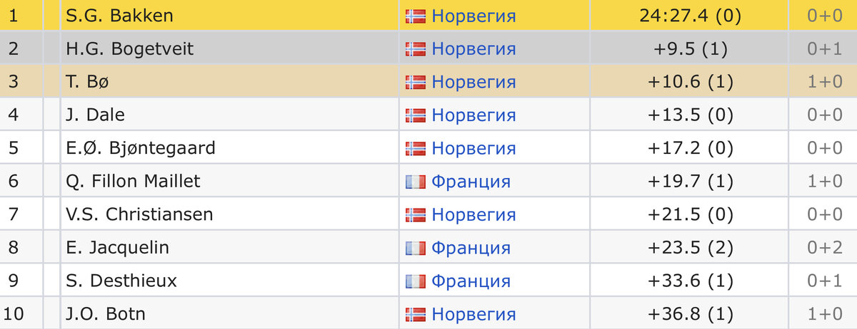Select the name E. Jacquelin

coord(117,248)
